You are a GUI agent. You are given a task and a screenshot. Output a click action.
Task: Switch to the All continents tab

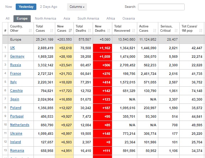pyautogui.click(x=7, y=19)
